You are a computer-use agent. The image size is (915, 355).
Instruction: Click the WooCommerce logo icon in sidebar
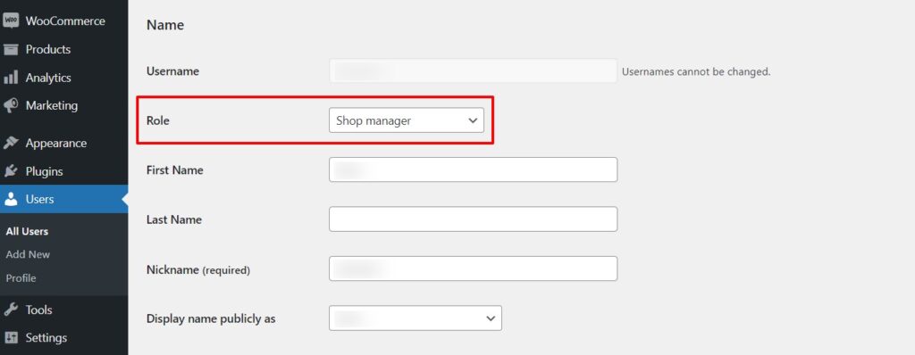pyautogui.click(x=11, y=21)
